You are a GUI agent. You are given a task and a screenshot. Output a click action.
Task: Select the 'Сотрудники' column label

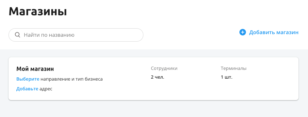[164, 68]
